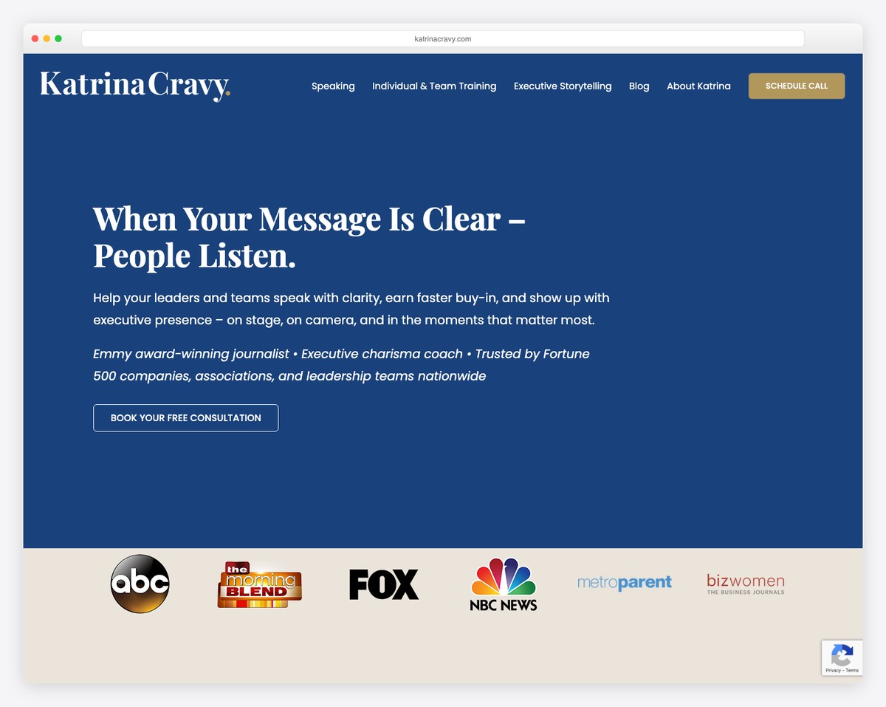The image size is (886, 707).
Task: Select the metroparent logo
Action: click(x=624, y=583)
